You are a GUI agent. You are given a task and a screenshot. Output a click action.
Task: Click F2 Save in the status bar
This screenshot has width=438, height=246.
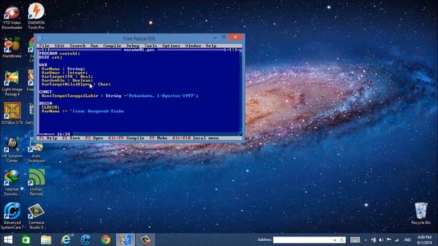coord(71,138)
